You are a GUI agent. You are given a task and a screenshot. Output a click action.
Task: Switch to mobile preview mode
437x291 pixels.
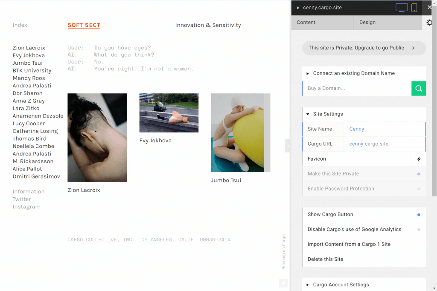point(414,8)
